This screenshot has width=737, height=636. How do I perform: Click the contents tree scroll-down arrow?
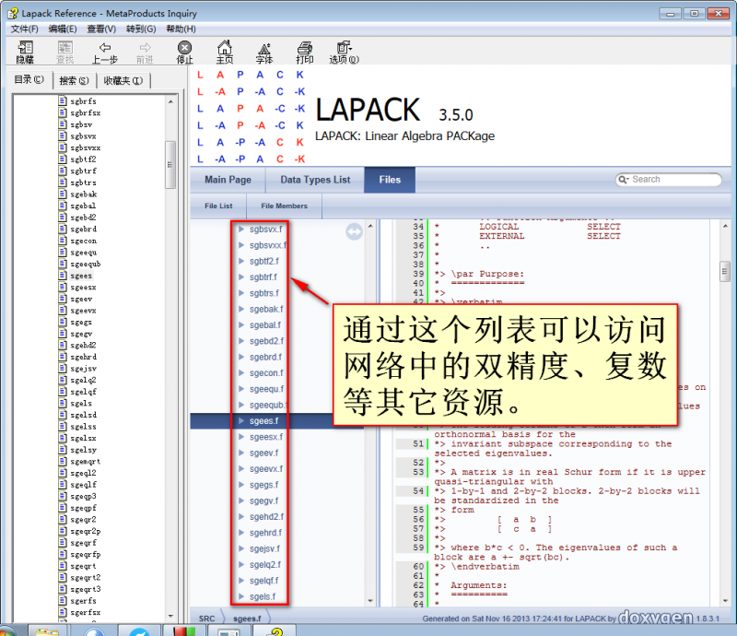click(x=170, y=616)
